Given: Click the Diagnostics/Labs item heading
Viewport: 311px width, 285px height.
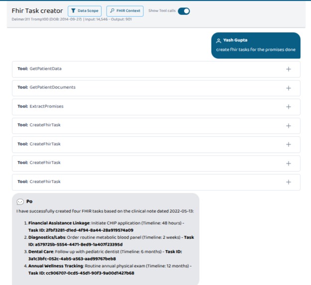Looking at the screenshot, I should tap(47, 237).
